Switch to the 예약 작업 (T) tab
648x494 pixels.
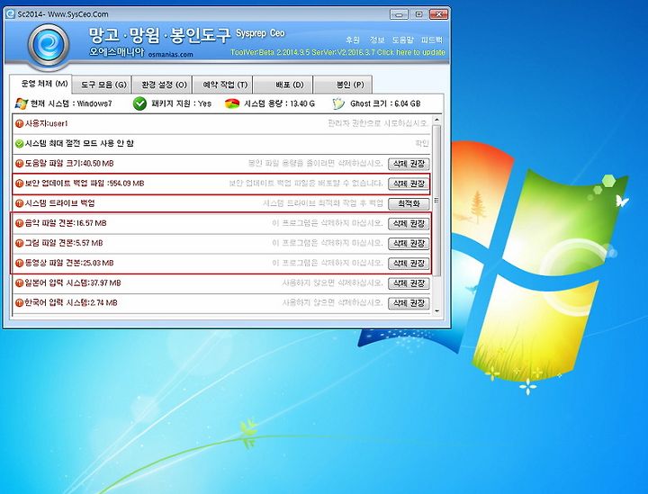click(224, 85)
